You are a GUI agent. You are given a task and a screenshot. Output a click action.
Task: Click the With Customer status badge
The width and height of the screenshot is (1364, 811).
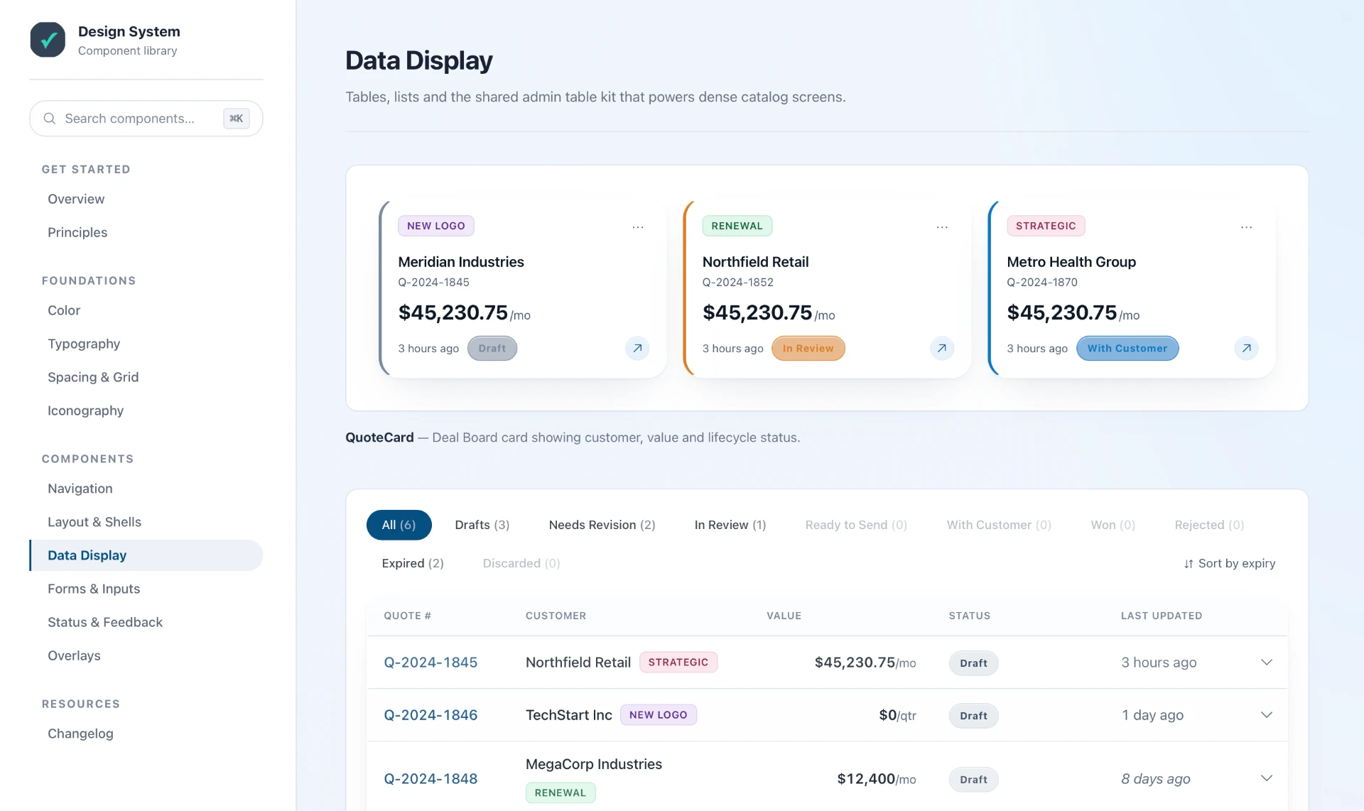1127,349
